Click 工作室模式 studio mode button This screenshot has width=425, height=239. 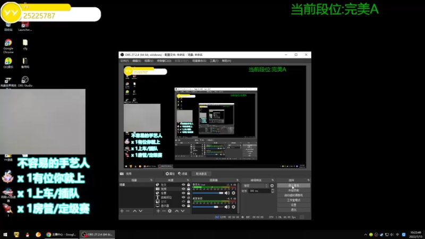(294, 200)
